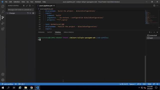This screenshot has width=160, height=90.
Task: Create a new terminal with plus icon
Action: coord(149,32)
